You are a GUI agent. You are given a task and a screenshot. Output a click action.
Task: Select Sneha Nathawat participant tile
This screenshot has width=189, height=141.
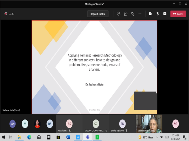tap(122, 123)
